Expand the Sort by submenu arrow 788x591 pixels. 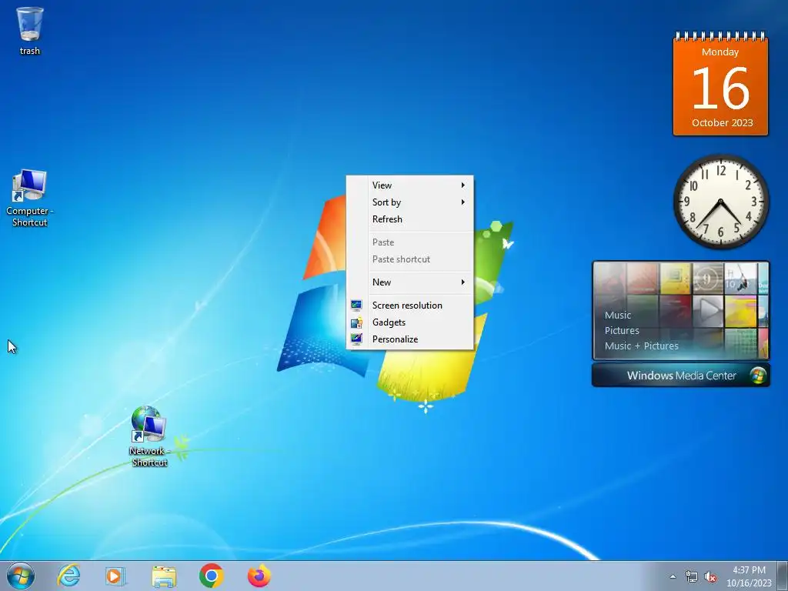point(462,202)
